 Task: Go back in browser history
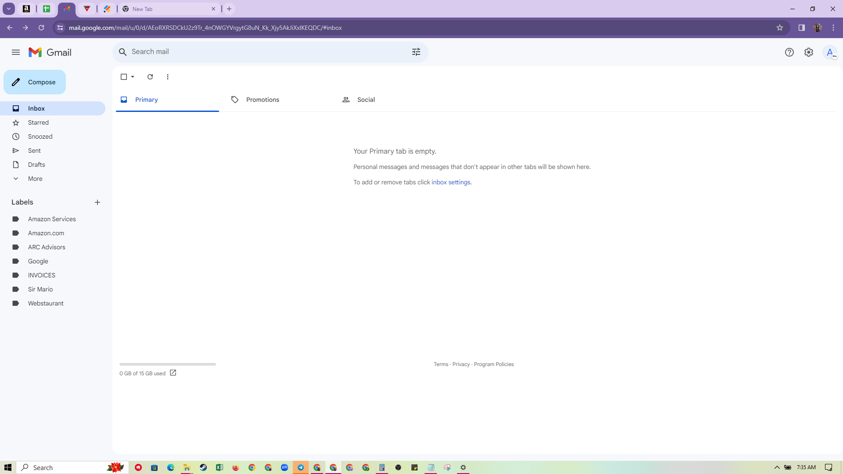point(10,28)
